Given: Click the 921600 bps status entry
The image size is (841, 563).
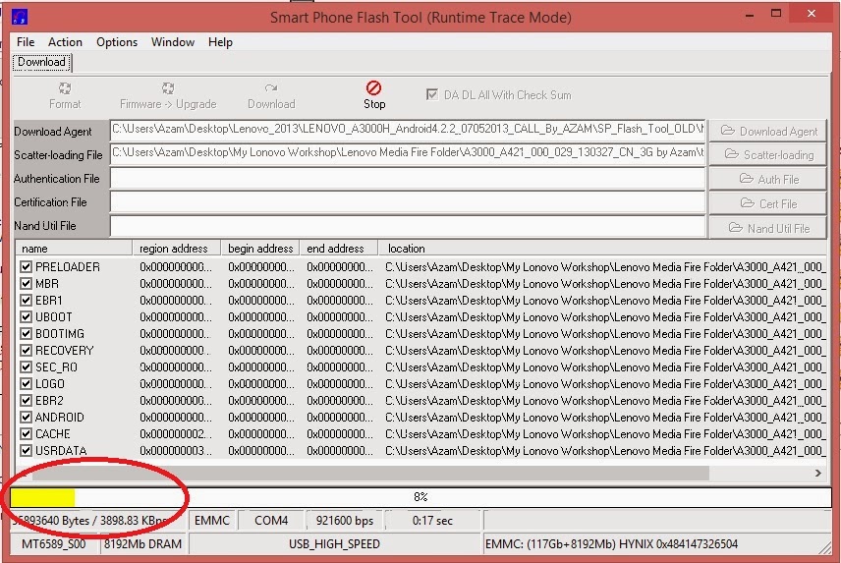Looking at the screenshot, I should [345, 520].
